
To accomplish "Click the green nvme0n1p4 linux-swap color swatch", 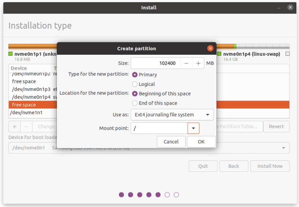I will [x=219, y=54].
